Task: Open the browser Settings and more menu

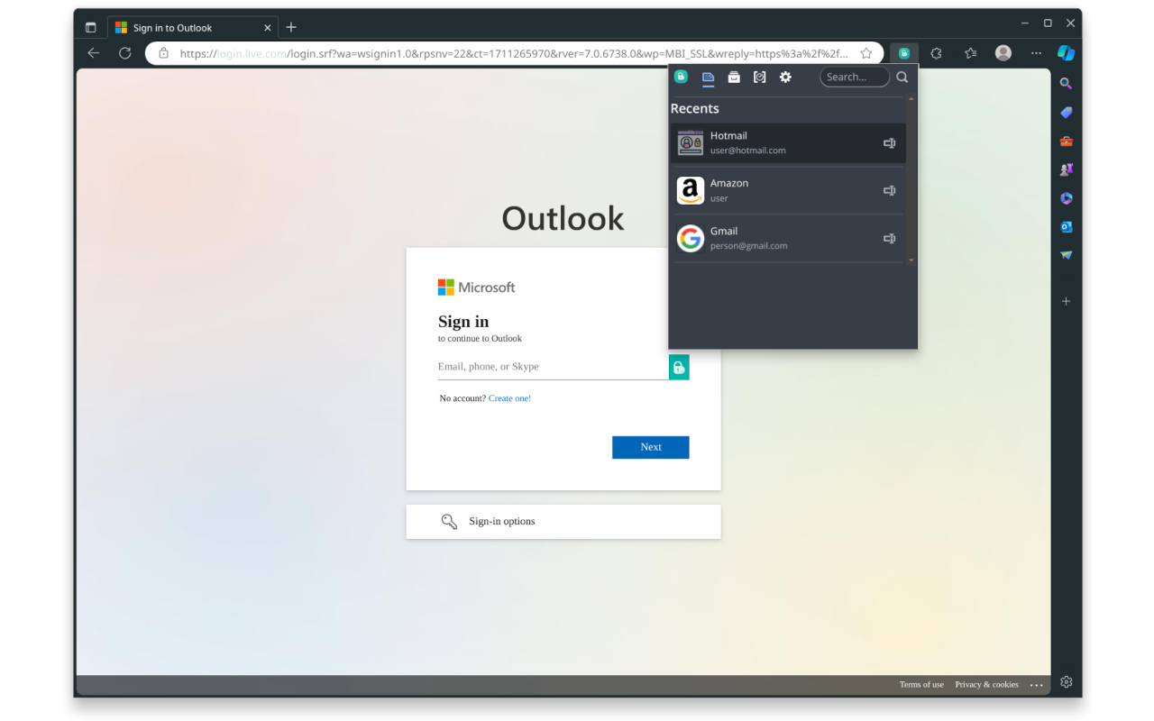Action: (x=1036, y=53)
